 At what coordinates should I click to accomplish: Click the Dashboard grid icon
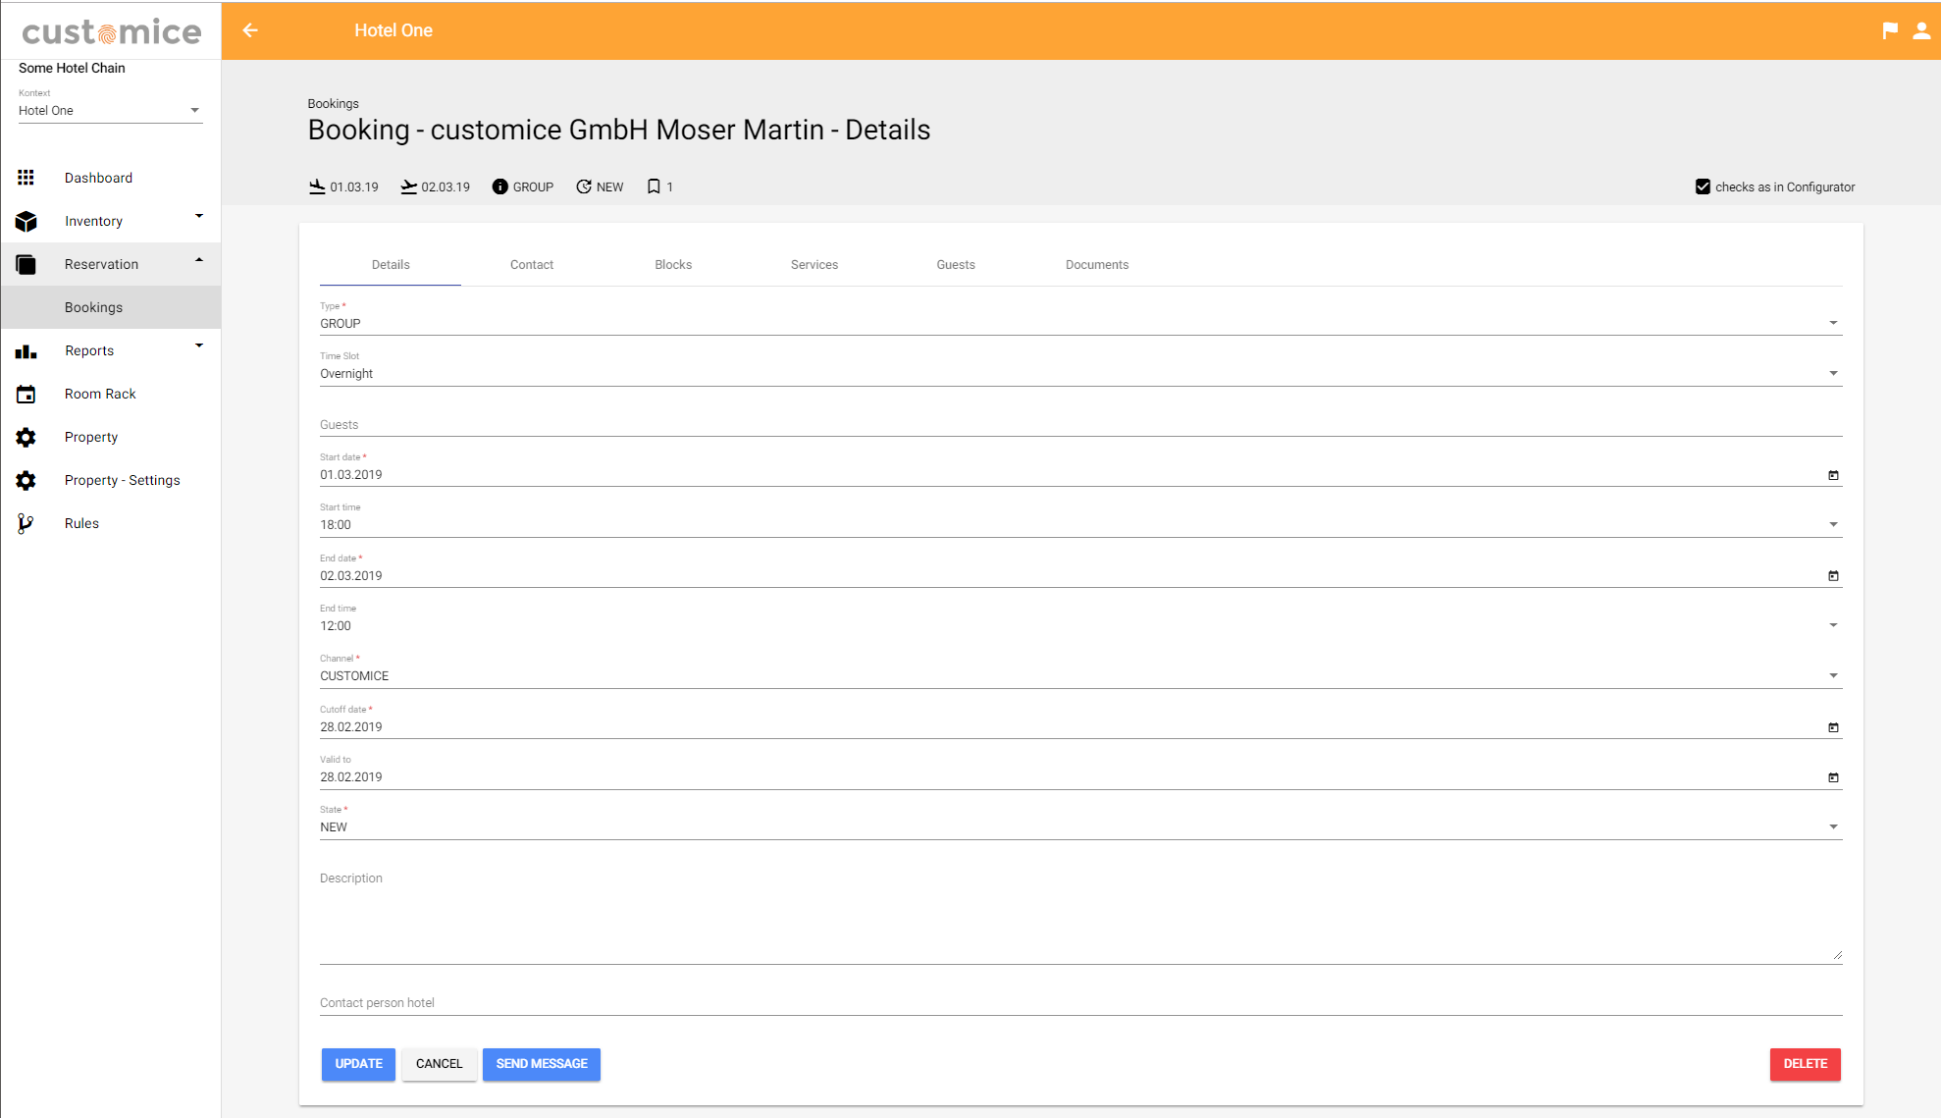point(26,178)
